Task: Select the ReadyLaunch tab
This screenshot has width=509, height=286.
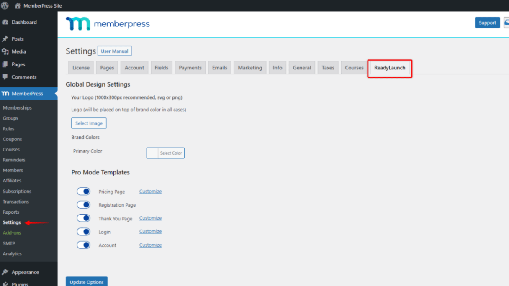Action: (390, 68)
